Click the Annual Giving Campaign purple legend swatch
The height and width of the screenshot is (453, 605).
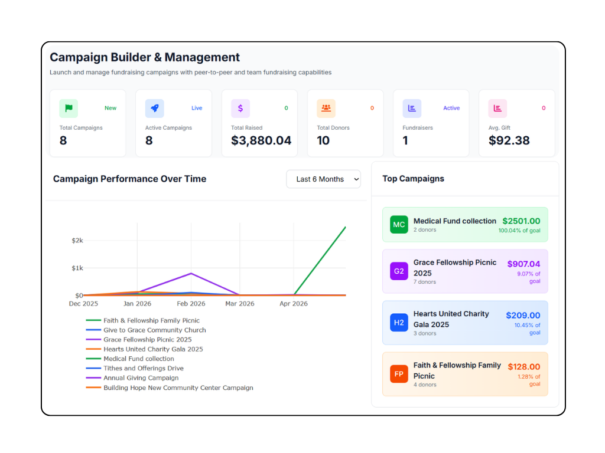click(x=93, y=378)
